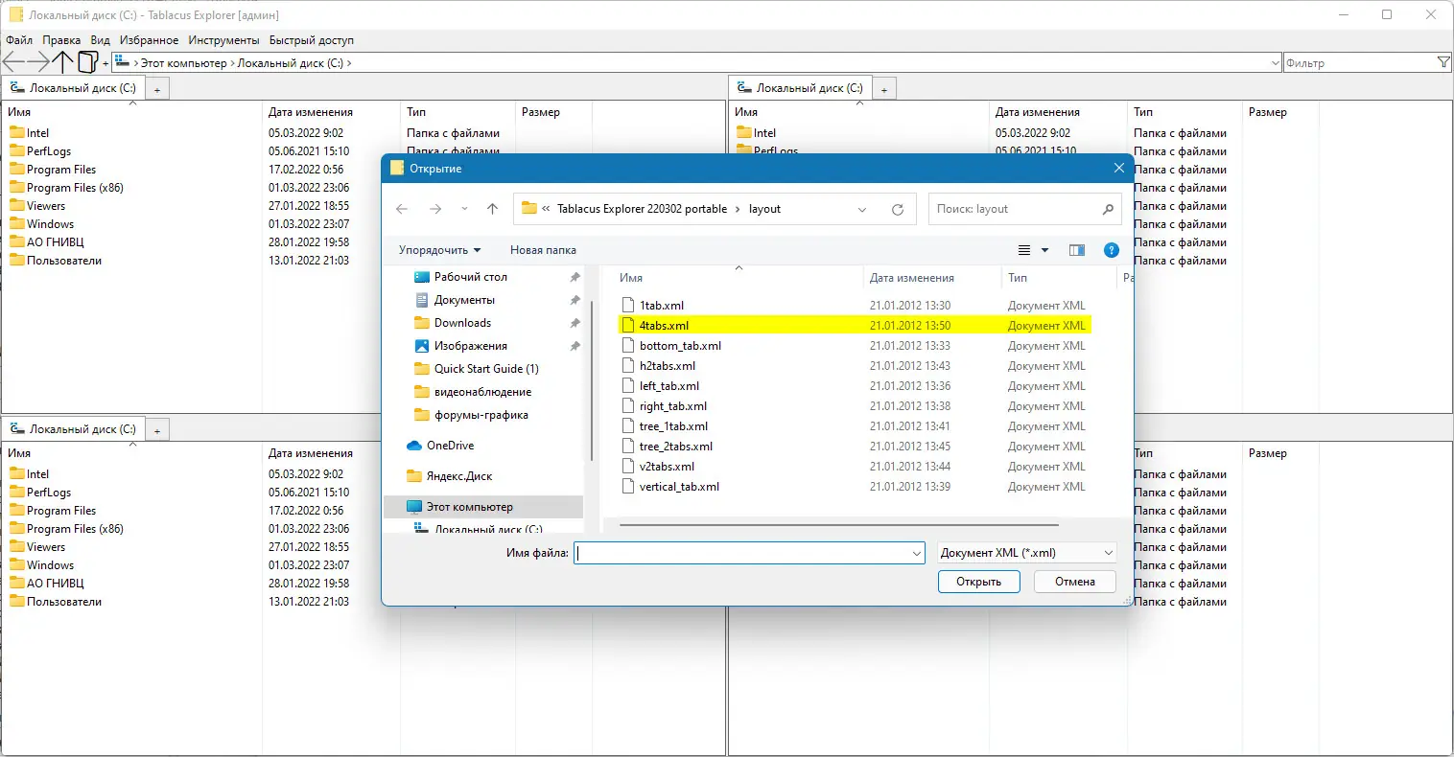Close the Открытие dialog
The image size is (1454, 757).
tap(1118, 168)
